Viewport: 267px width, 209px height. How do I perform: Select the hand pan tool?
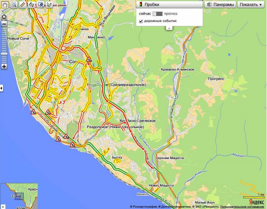(5, 5)
